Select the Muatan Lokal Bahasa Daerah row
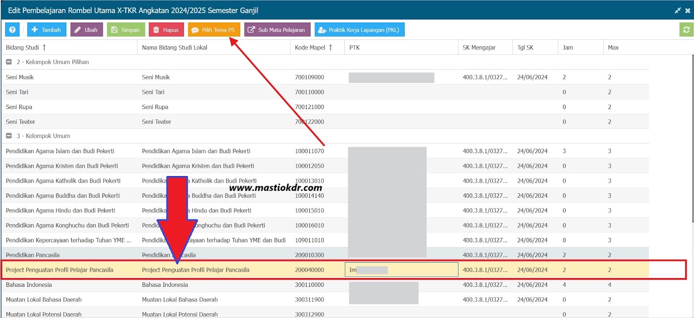This screenshot has height=318, width=694. point(325,299)
